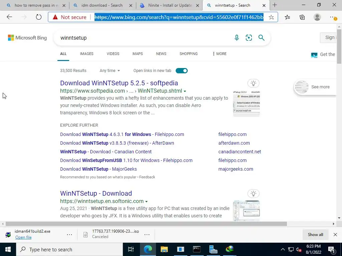Close the downloads bar
The width and height of the screenshot is (342, 256).
pyautogui.click(x=335, y=234)
